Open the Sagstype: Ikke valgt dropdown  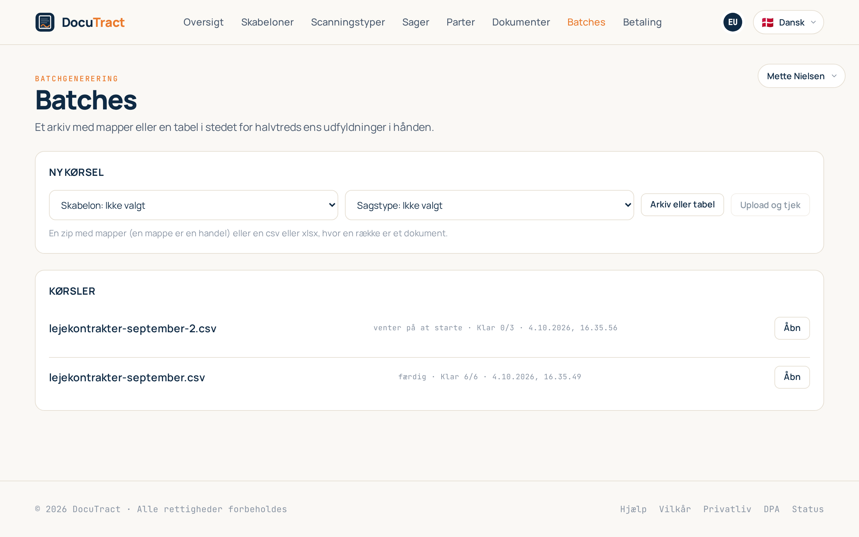tap(489, 205)
